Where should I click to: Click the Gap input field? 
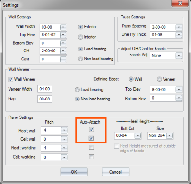[45, 99]
